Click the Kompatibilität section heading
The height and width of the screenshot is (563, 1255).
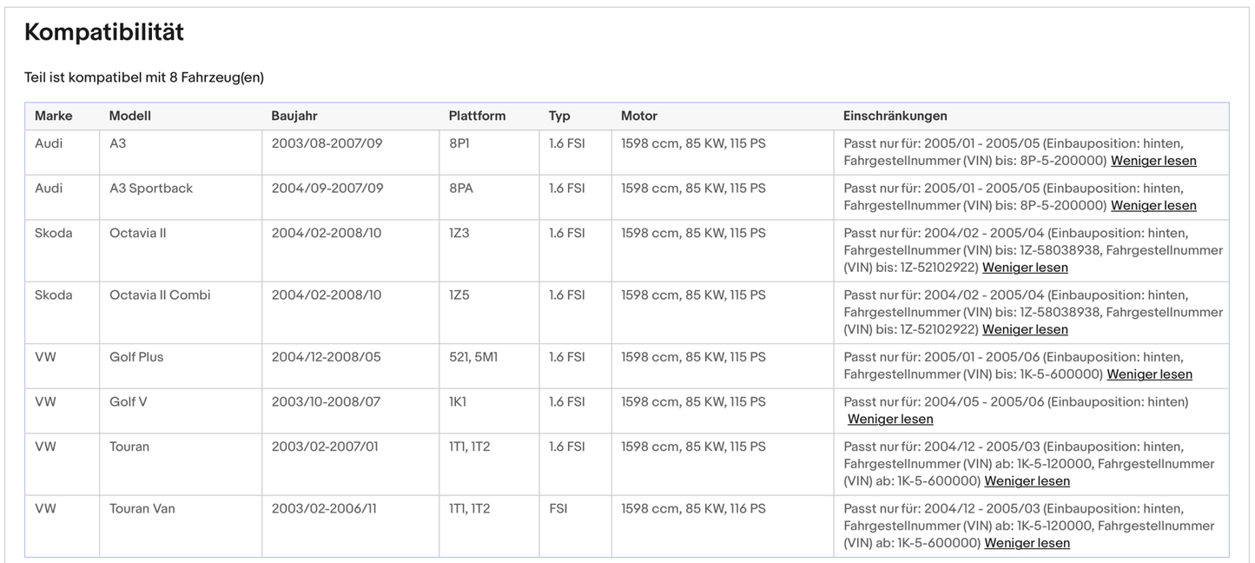click(x=104, y=33)
